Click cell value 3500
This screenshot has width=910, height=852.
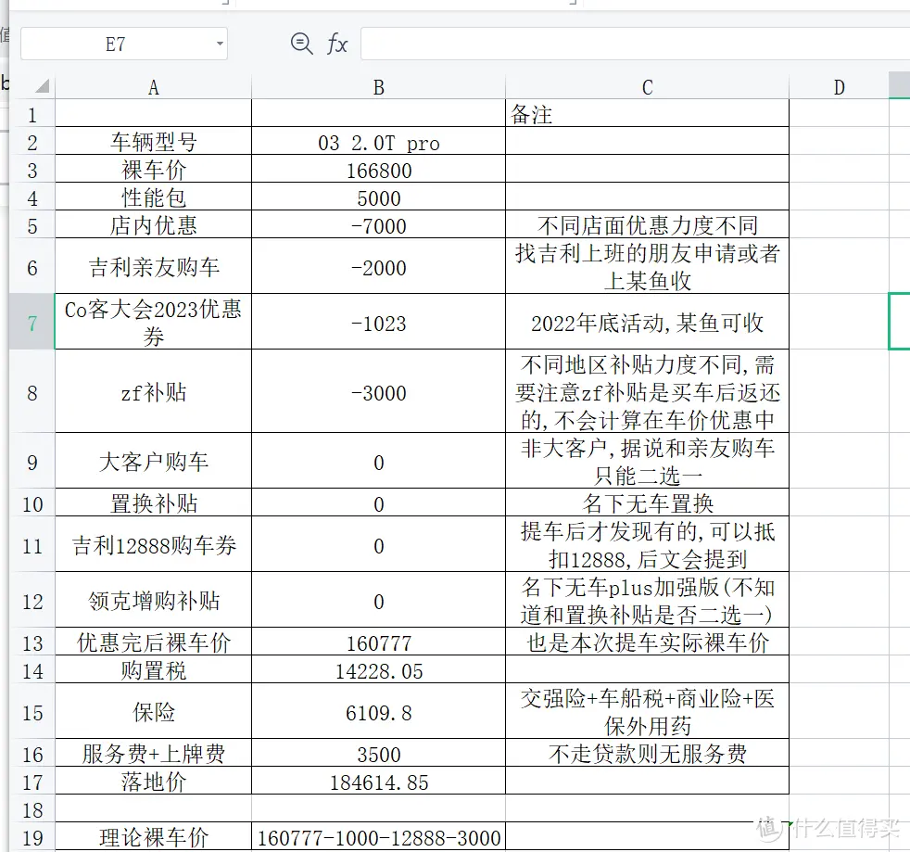coord(378,754)
